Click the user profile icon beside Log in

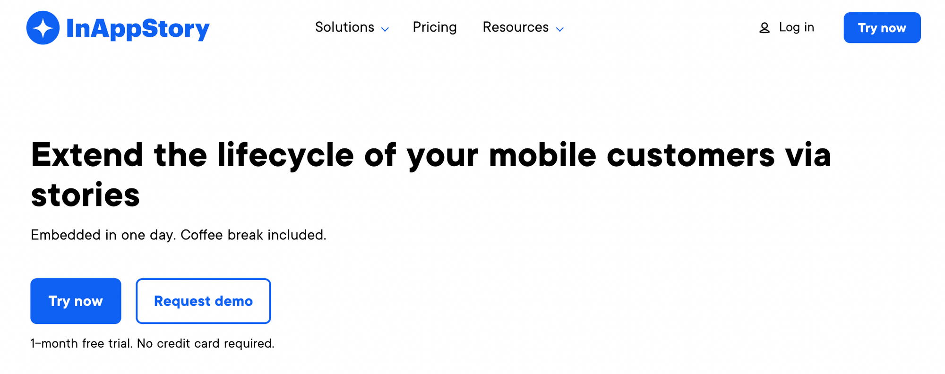764,28
